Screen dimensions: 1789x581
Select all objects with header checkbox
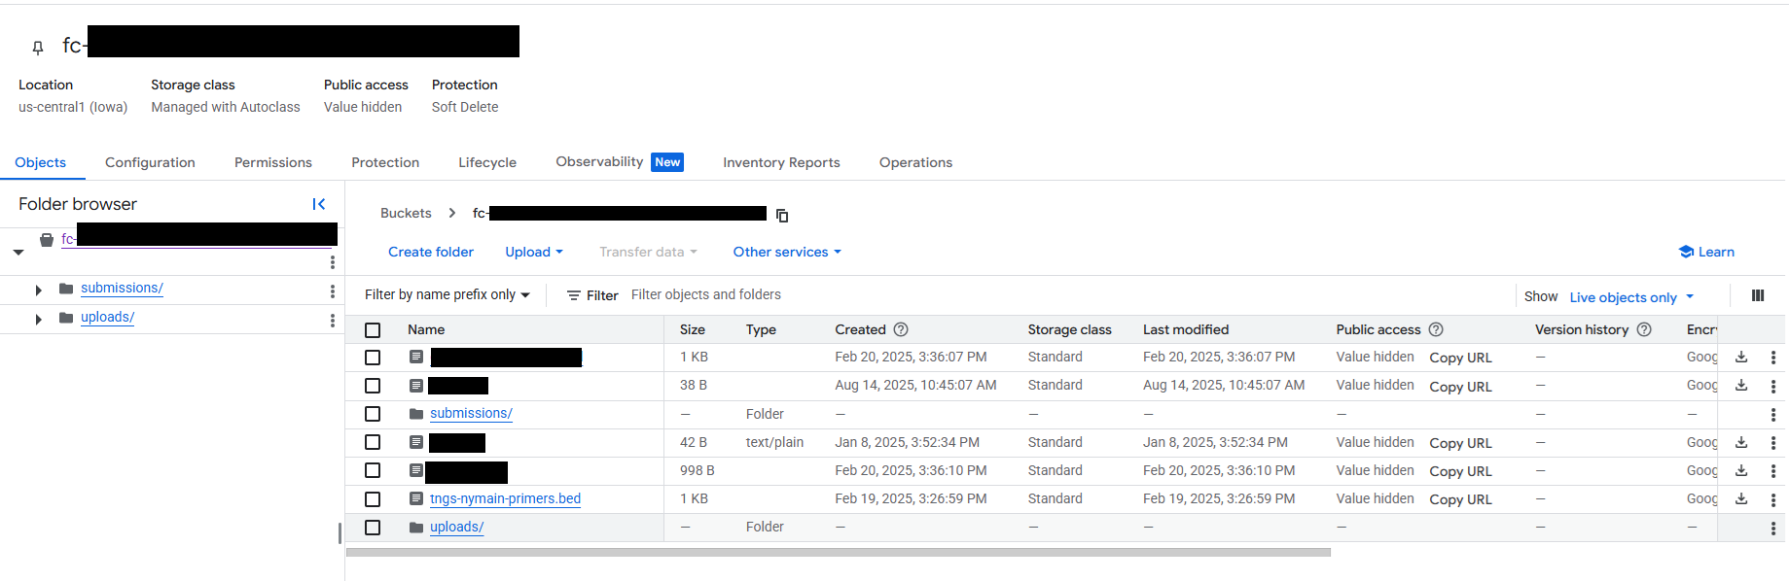click(x=373, y=330)
